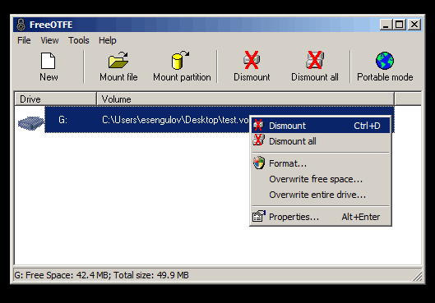The height and width of the screenshot is (303, 435).
Task: Click status bar free space text
Action: point(101,275)
